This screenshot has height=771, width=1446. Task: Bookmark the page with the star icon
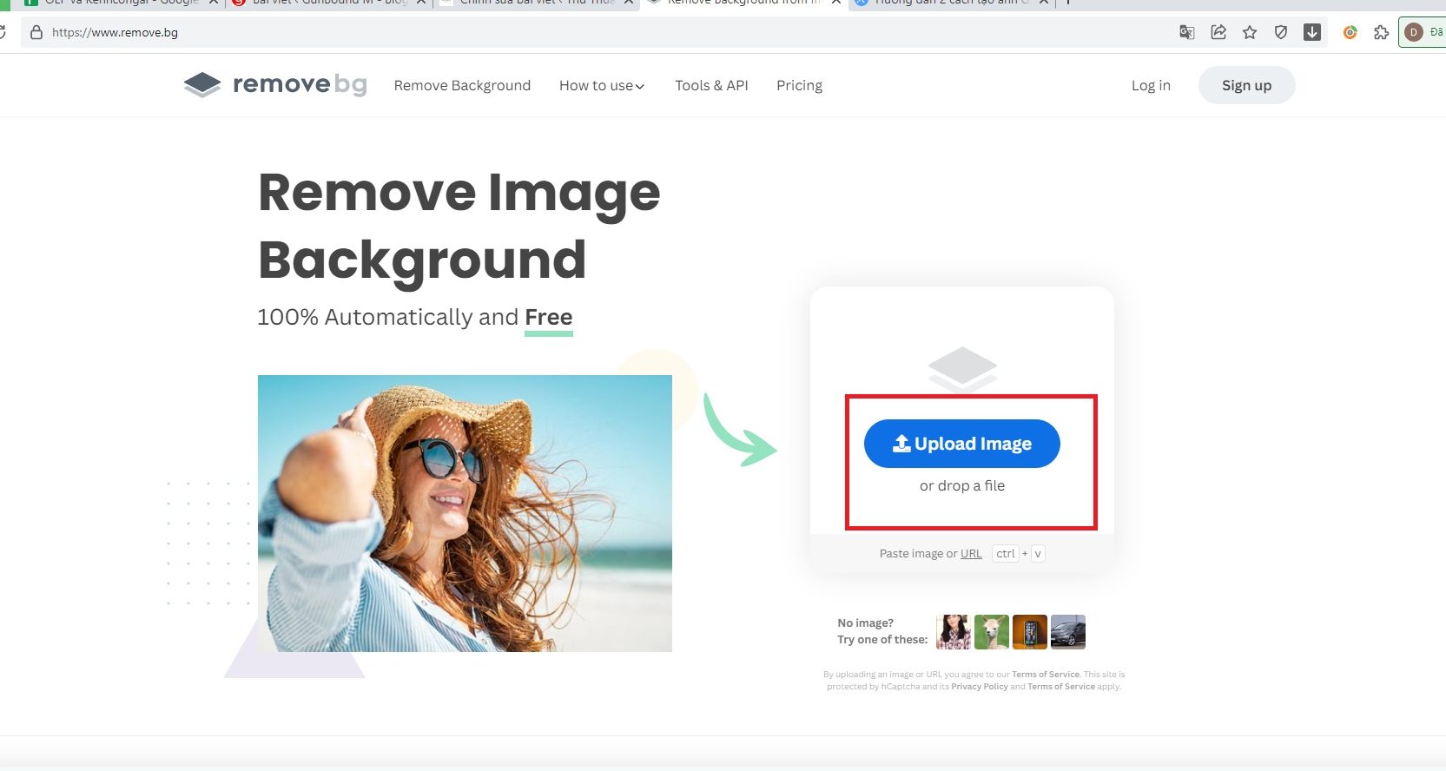click(1250, 32)
